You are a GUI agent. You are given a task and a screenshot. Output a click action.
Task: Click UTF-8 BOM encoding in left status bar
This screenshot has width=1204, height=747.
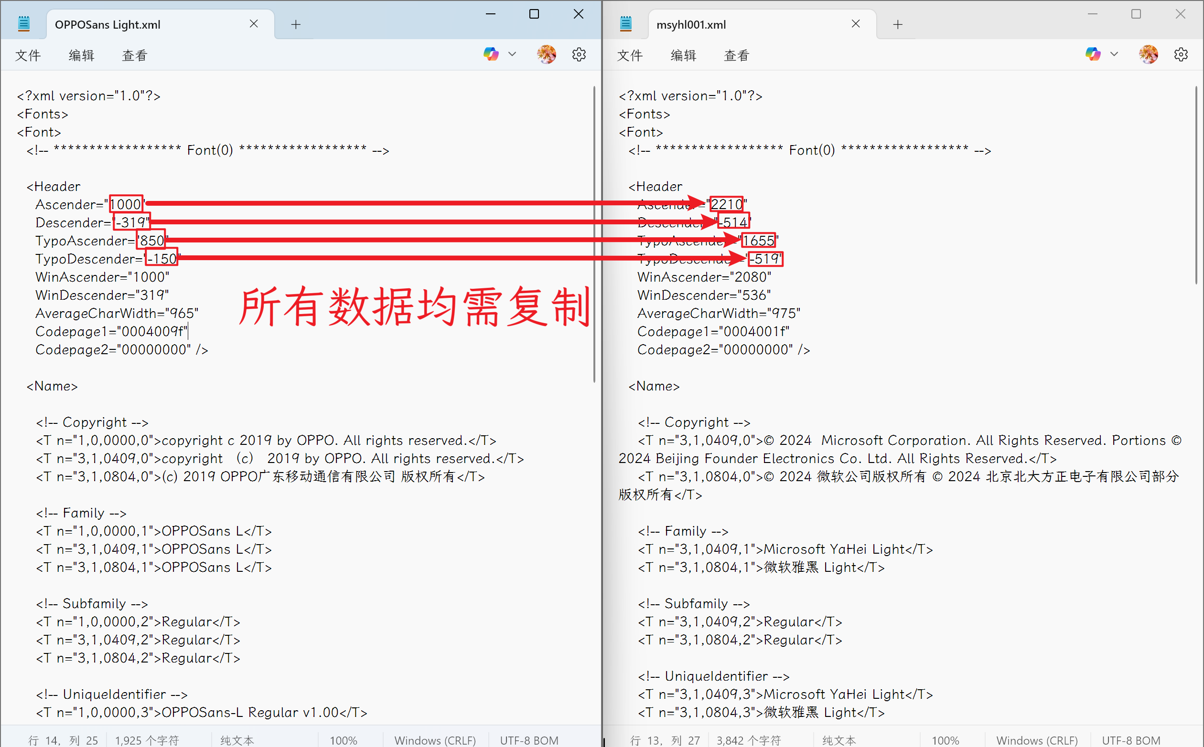tap(528, 739)
